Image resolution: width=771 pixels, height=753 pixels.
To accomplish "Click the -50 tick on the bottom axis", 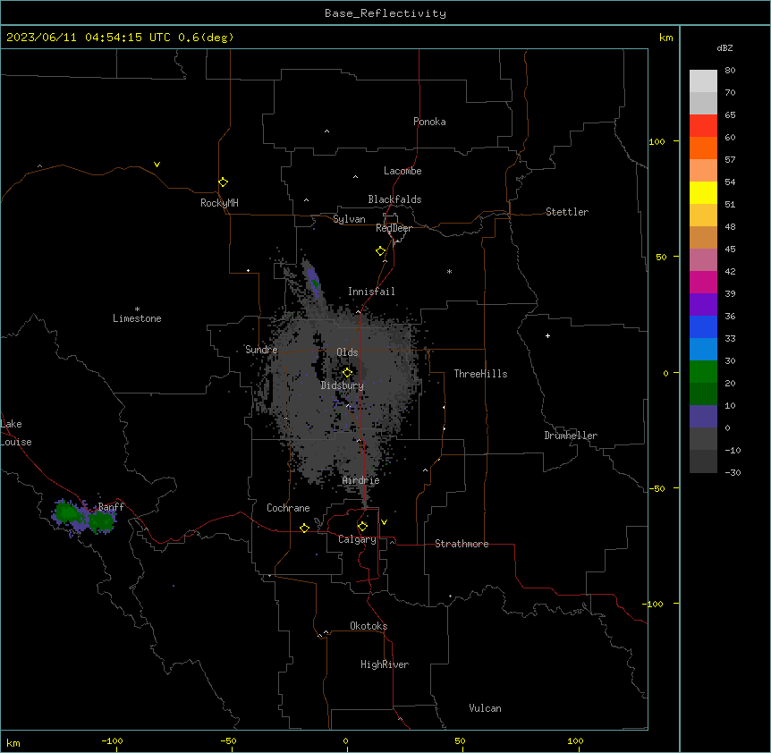I will 228,740.
